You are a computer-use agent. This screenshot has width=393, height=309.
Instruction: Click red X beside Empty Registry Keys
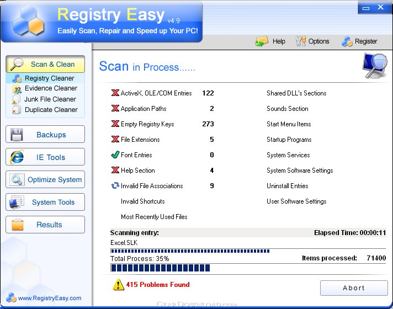click(x=115, y=124)
